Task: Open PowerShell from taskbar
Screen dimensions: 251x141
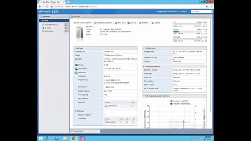Action: click(x=57, y=138)
